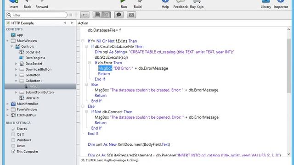
Task: Open Help from the toolbar
Action: pos(165,4)
